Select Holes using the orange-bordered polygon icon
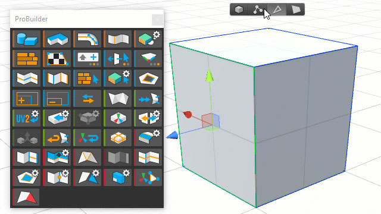The image size is (381, 214). pos(148,78)
